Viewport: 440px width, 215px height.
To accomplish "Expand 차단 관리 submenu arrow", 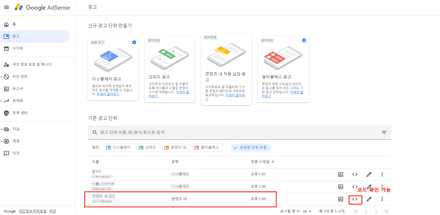I will pyautogui.click(x=1, y=77).
